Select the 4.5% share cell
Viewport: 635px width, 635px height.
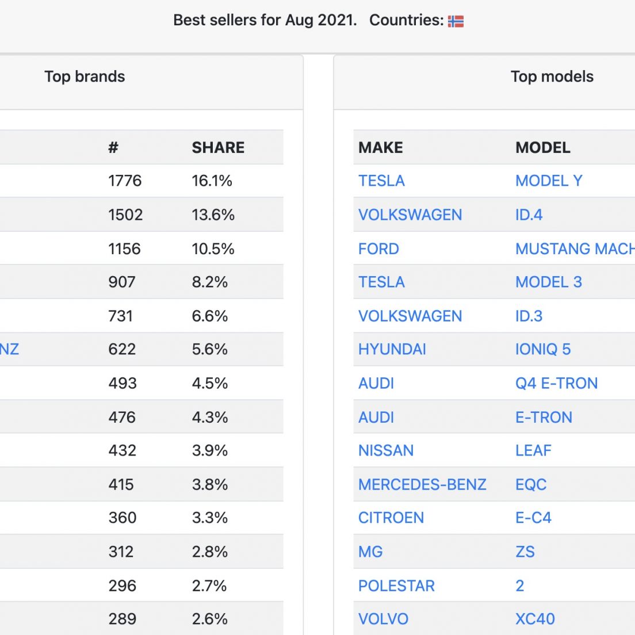coord(210,383)
